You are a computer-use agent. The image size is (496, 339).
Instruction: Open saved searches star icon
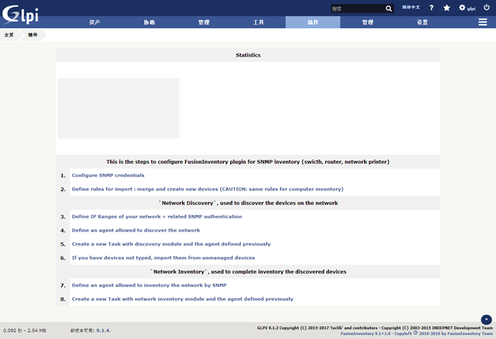point(446,8)
